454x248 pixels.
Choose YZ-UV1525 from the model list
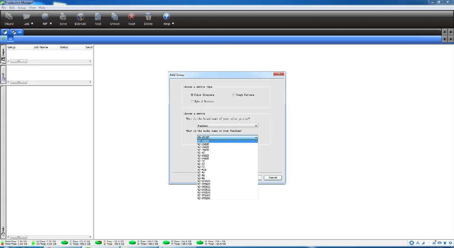(227, 181)
